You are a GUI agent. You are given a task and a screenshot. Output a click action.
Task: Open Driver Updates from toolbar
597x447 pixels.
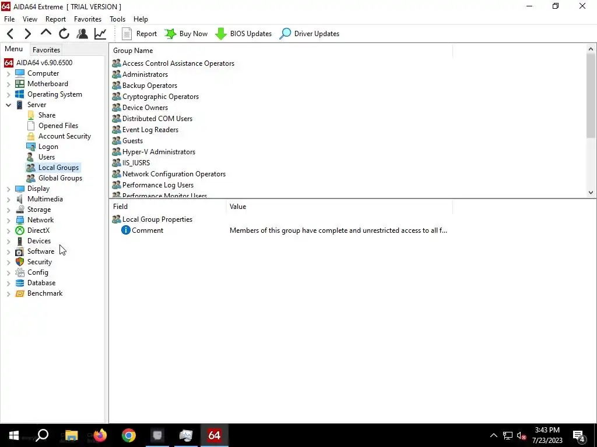click(309, 34)
